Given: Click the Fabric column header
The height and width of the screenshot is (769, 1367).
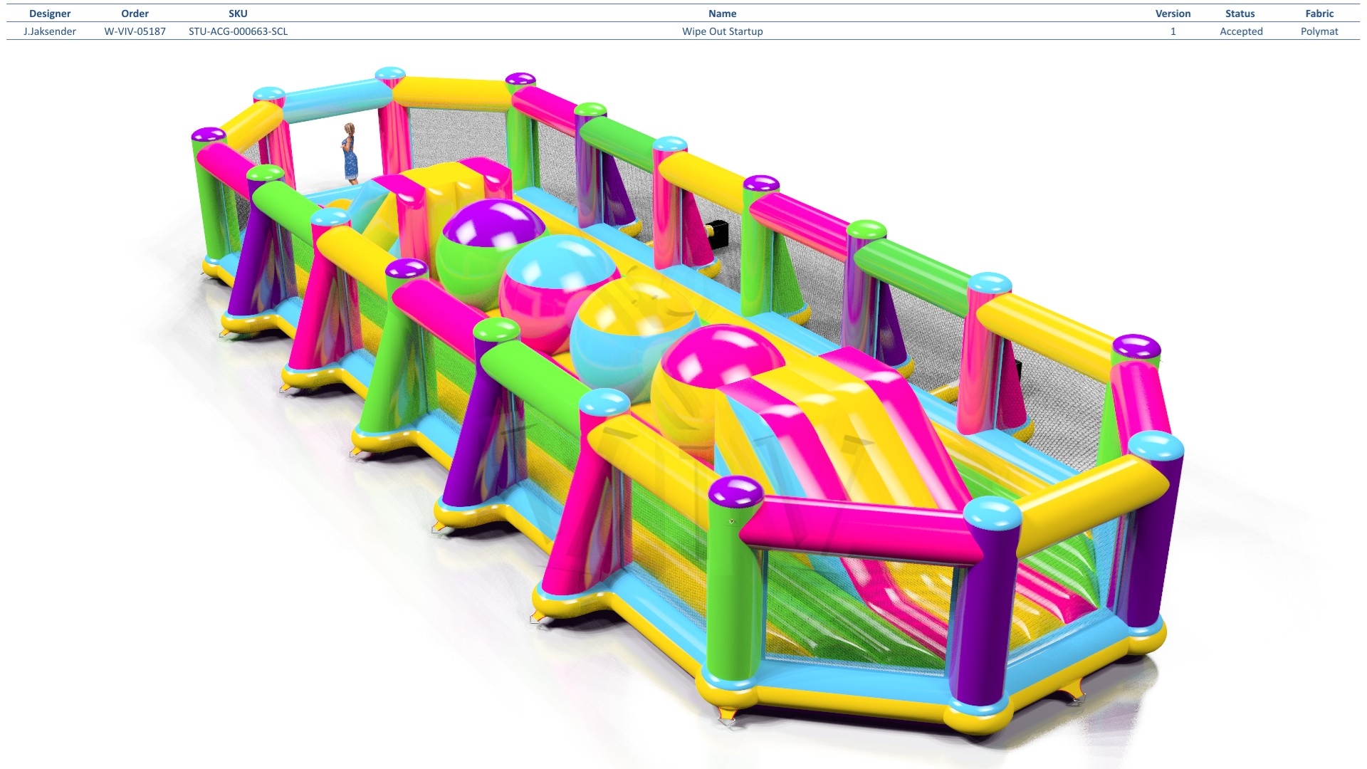Looking at the screenshot, I should coord(1319,14).
